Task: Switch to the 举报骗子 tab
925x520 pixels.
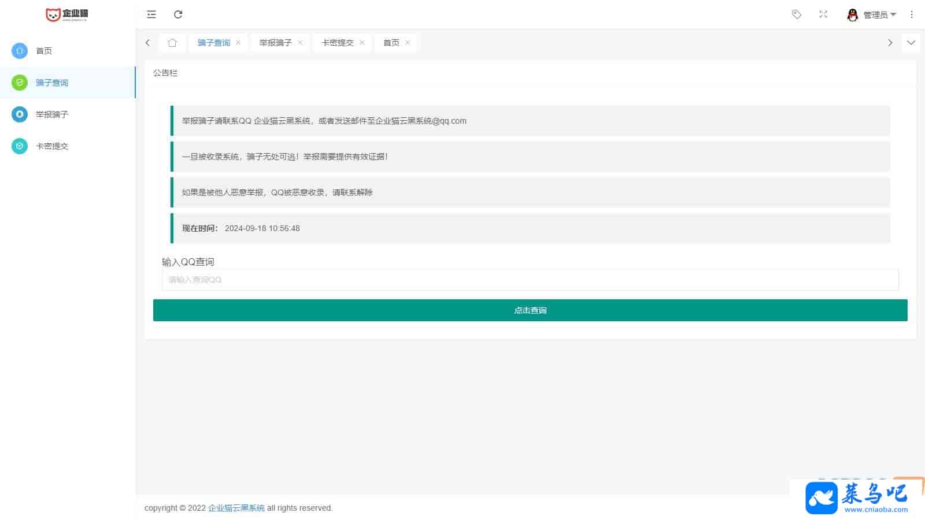Action: [275, 43]
